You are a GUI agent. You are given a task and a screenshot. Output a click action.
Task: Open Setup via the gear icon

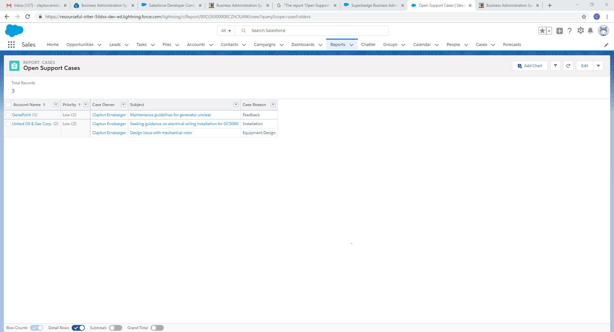(581, 31)
